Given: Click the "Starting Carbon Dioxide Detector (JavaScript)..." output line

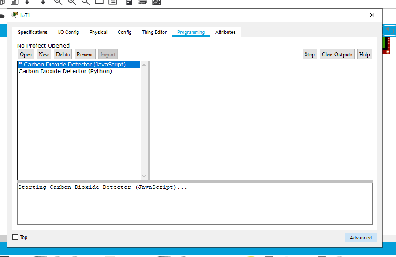Looking at the screenshot, I should point(102,187).
